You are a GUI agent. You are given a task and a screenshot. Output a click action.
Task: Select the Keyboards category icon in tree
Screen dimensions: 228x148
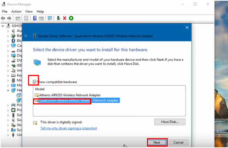click(x=13, y=75)
